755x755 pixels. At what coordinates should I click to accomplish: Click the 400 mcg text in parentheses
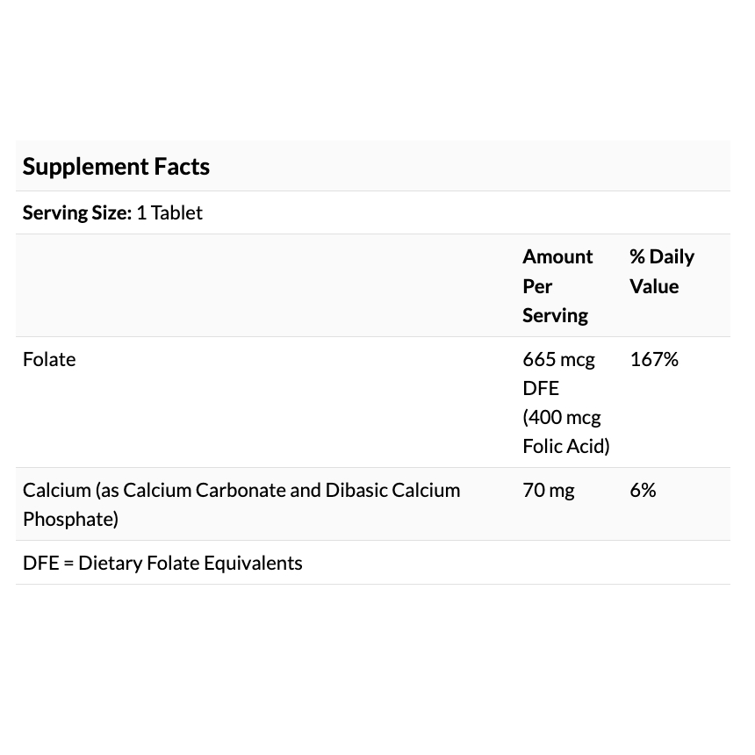click(562, 417)
